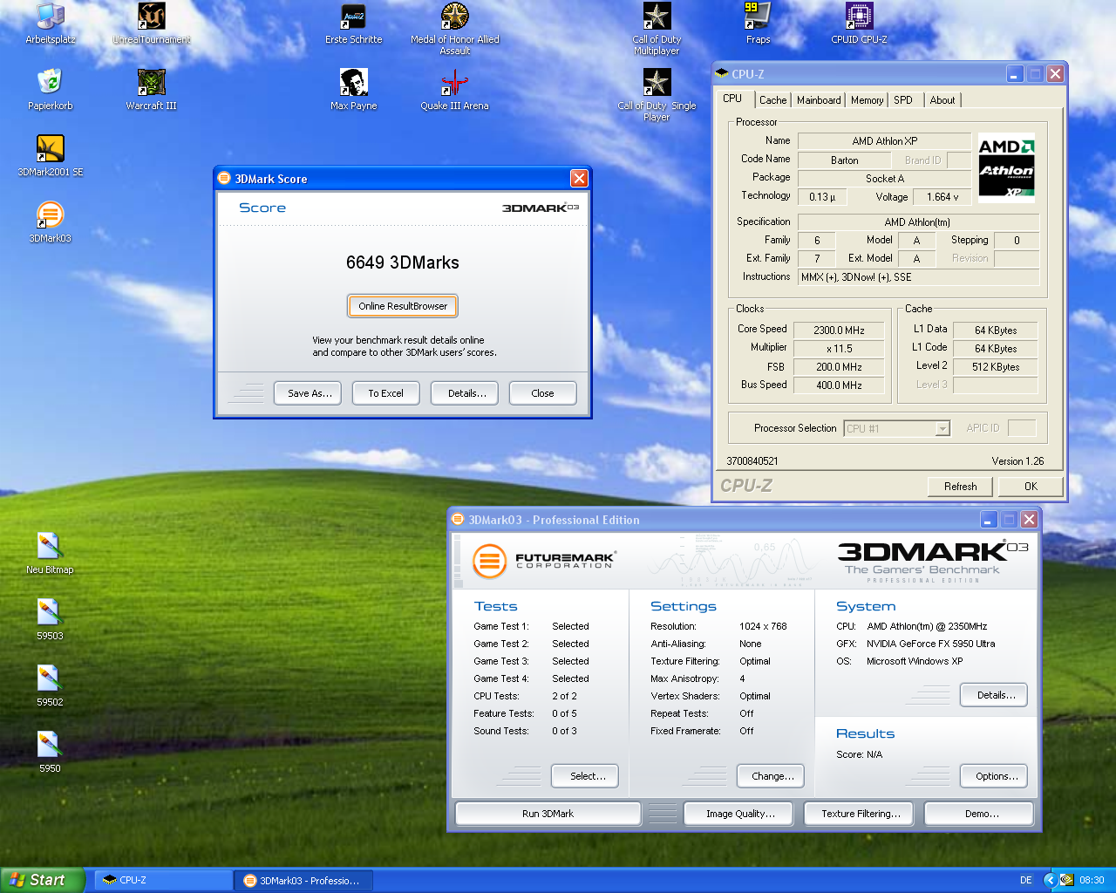The height and width of the screenshot is (893, 1116).
Task: Click the Core Speed 2300.0 MHz field
Action: (839, 331)
